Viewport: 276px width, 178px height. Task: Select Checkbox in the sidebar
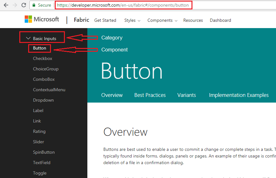pyautogui.click(x=42, y=58)
